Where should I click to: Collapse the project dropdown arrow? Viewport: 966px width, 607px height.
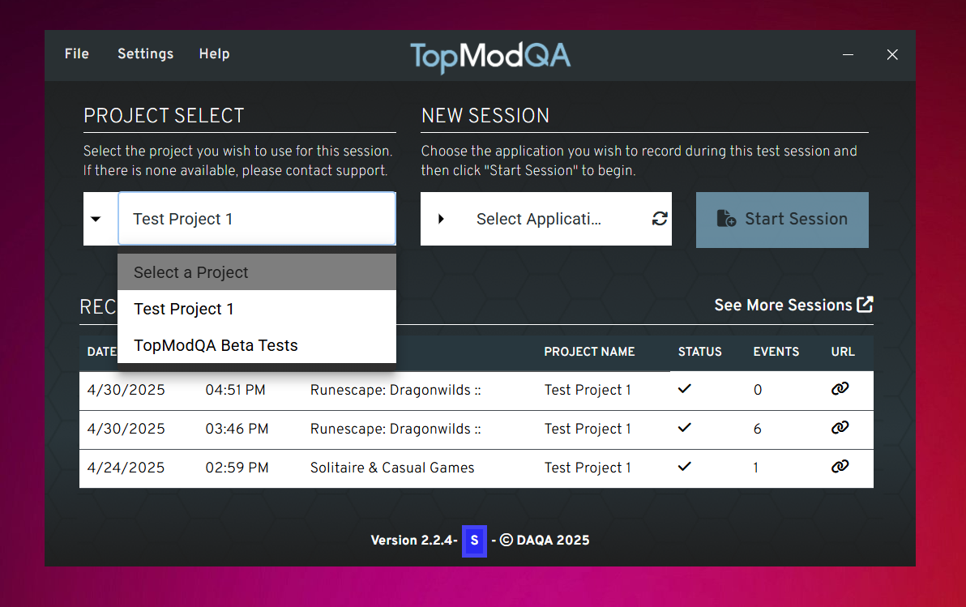coord(96,219)
